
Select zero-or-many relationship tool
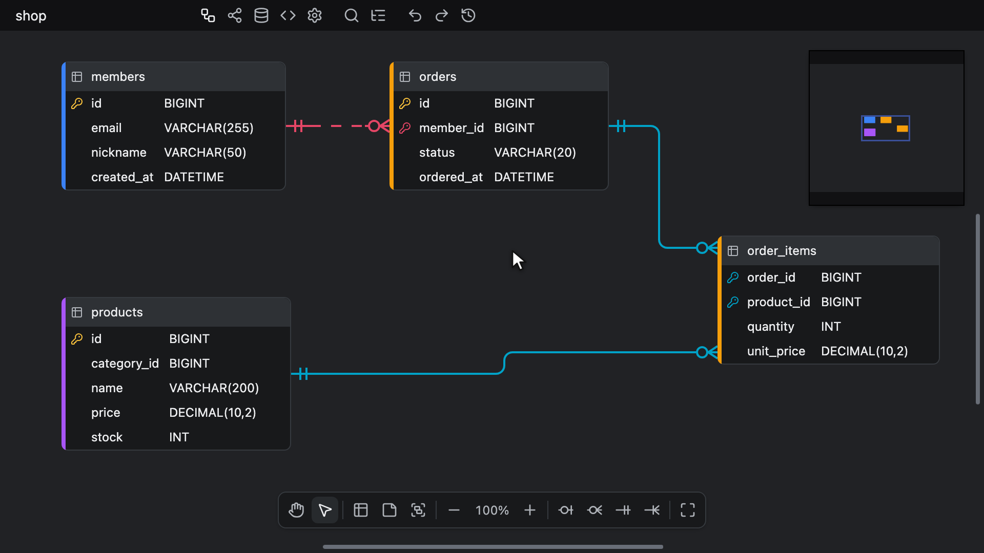pos(594,510)
